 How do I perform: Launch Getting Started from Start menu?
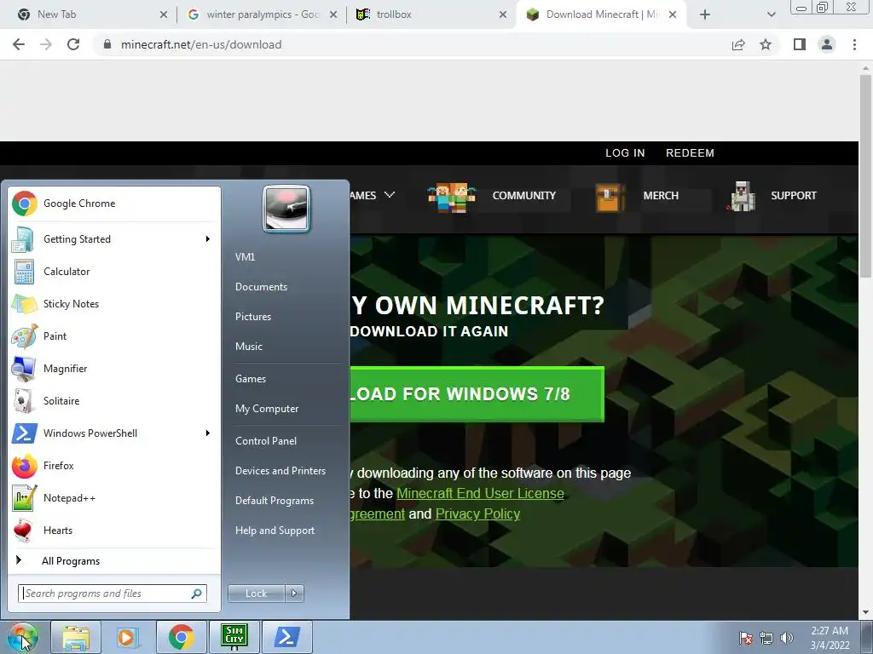click(114, 239)
